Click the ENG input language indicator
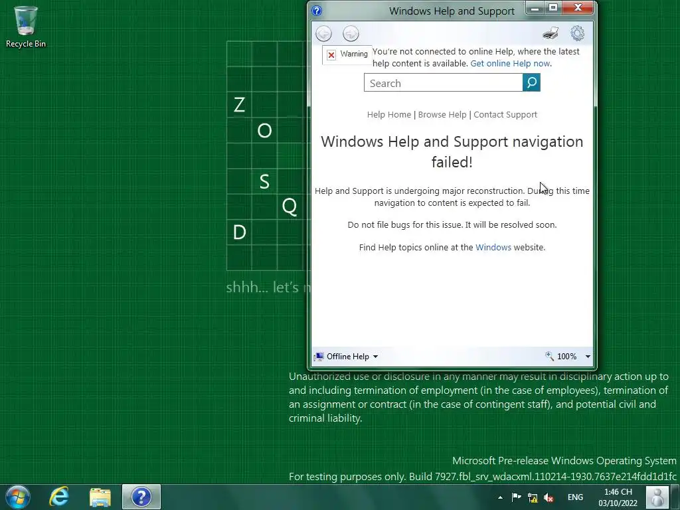Screen dimensions: 680x510 [x=575, y=497]
